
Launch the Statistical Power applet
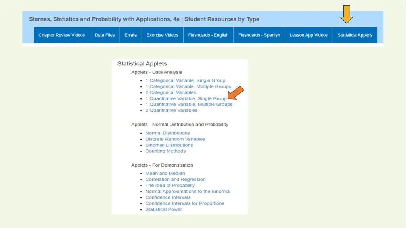point(163,209)
